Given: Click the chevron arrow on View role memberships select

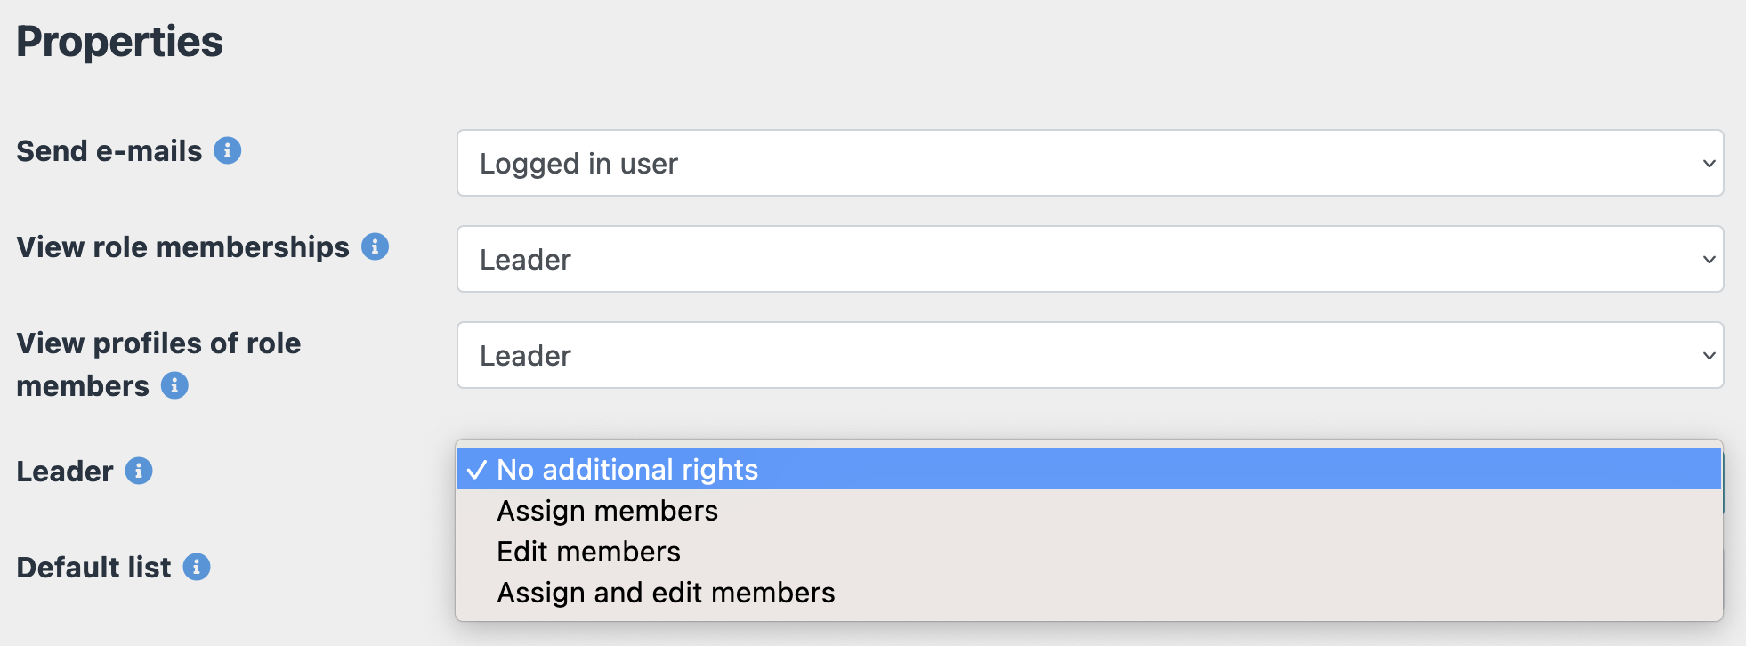Looking at the screenshot, I should tap(1709, 260).
